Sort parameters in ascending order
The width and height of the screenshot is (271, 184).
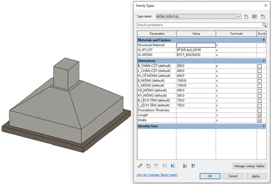pyautogui.click(x=185, y=166)
